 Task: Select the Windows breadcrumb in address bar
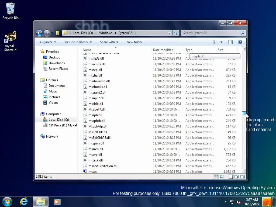pyautogui.click(x=106, y=33)
